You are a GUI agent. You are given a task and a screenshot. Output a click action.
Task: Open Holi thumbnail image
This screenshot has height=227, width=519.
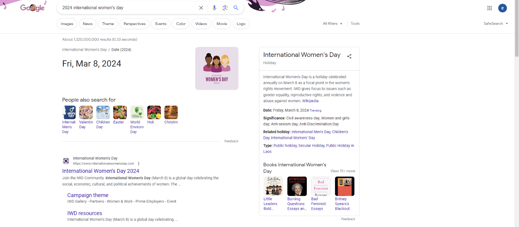(x=154, y=112)
